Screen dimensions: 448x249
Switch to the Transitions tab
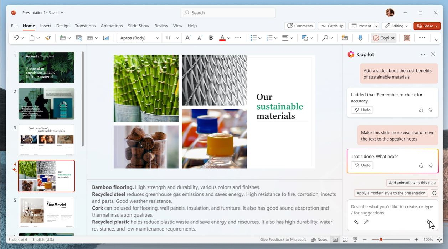pos(85,26)
